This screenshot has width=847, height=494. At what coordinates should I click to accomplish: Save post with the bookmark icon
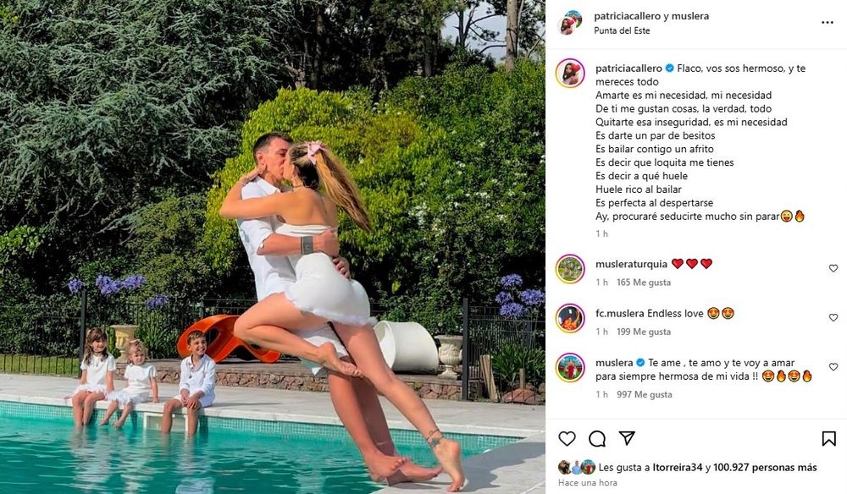point(829,438)
